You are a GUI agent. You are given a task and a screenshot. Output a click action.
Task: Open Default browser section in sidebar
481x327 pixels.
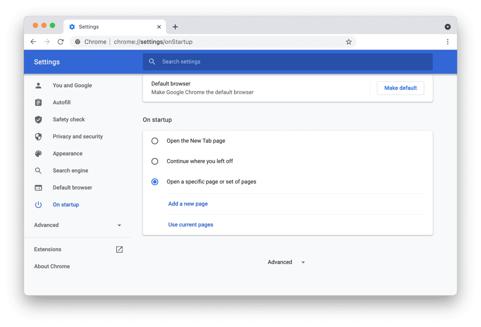(72, 188)
